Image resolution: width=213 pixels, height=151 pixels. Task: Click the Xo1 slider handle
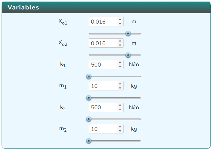click(128, 33)
